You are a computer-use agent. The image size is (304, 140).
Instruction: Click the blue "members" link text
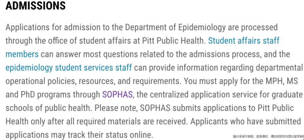point(22,54)
